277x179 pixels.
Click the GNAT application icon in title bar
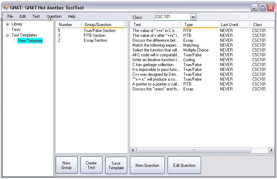pos(6,7)
